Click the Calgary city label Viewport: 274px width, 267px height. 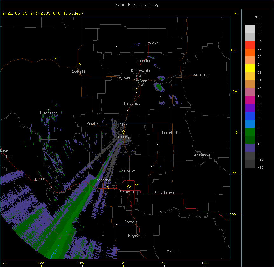click(127, 191)
